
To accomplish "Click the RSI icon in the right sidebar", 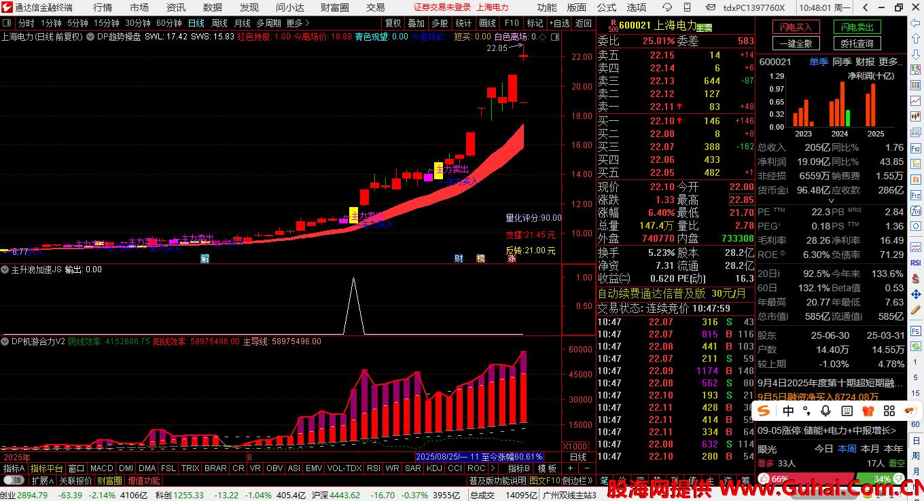I will (915, 261).
